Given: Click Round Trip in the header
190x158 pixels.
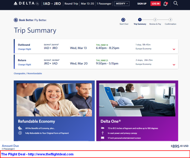Looking at the screenshot, I should coord(71,4).
